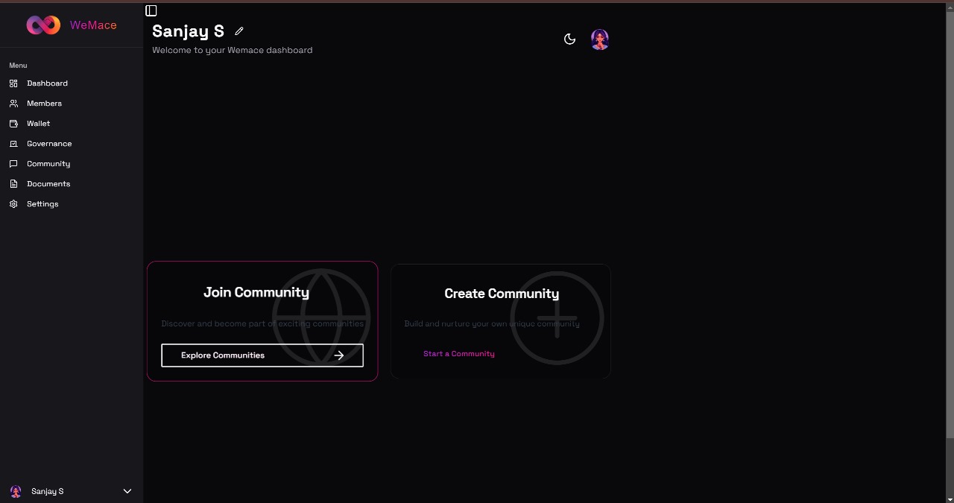This screenshot has width=954, height=503.
Task: Expand the profile menu via top-right avatar
Action: (x=599, y=39)
